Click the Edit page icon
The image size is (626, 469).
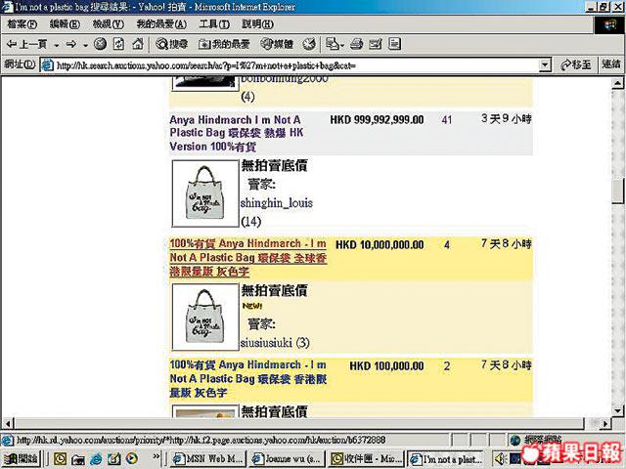tap(376, 44)
